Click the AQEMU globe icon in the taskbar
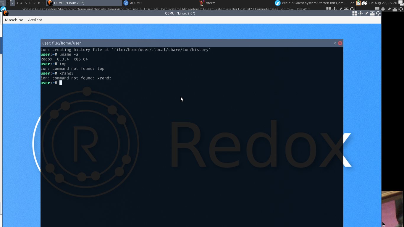Image resolution: width=404 pixels, height=227 pixels. tap(126, 3)
